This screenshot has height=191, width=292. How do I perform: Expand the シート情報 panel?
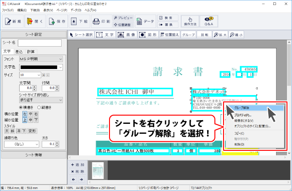point(34,155)
